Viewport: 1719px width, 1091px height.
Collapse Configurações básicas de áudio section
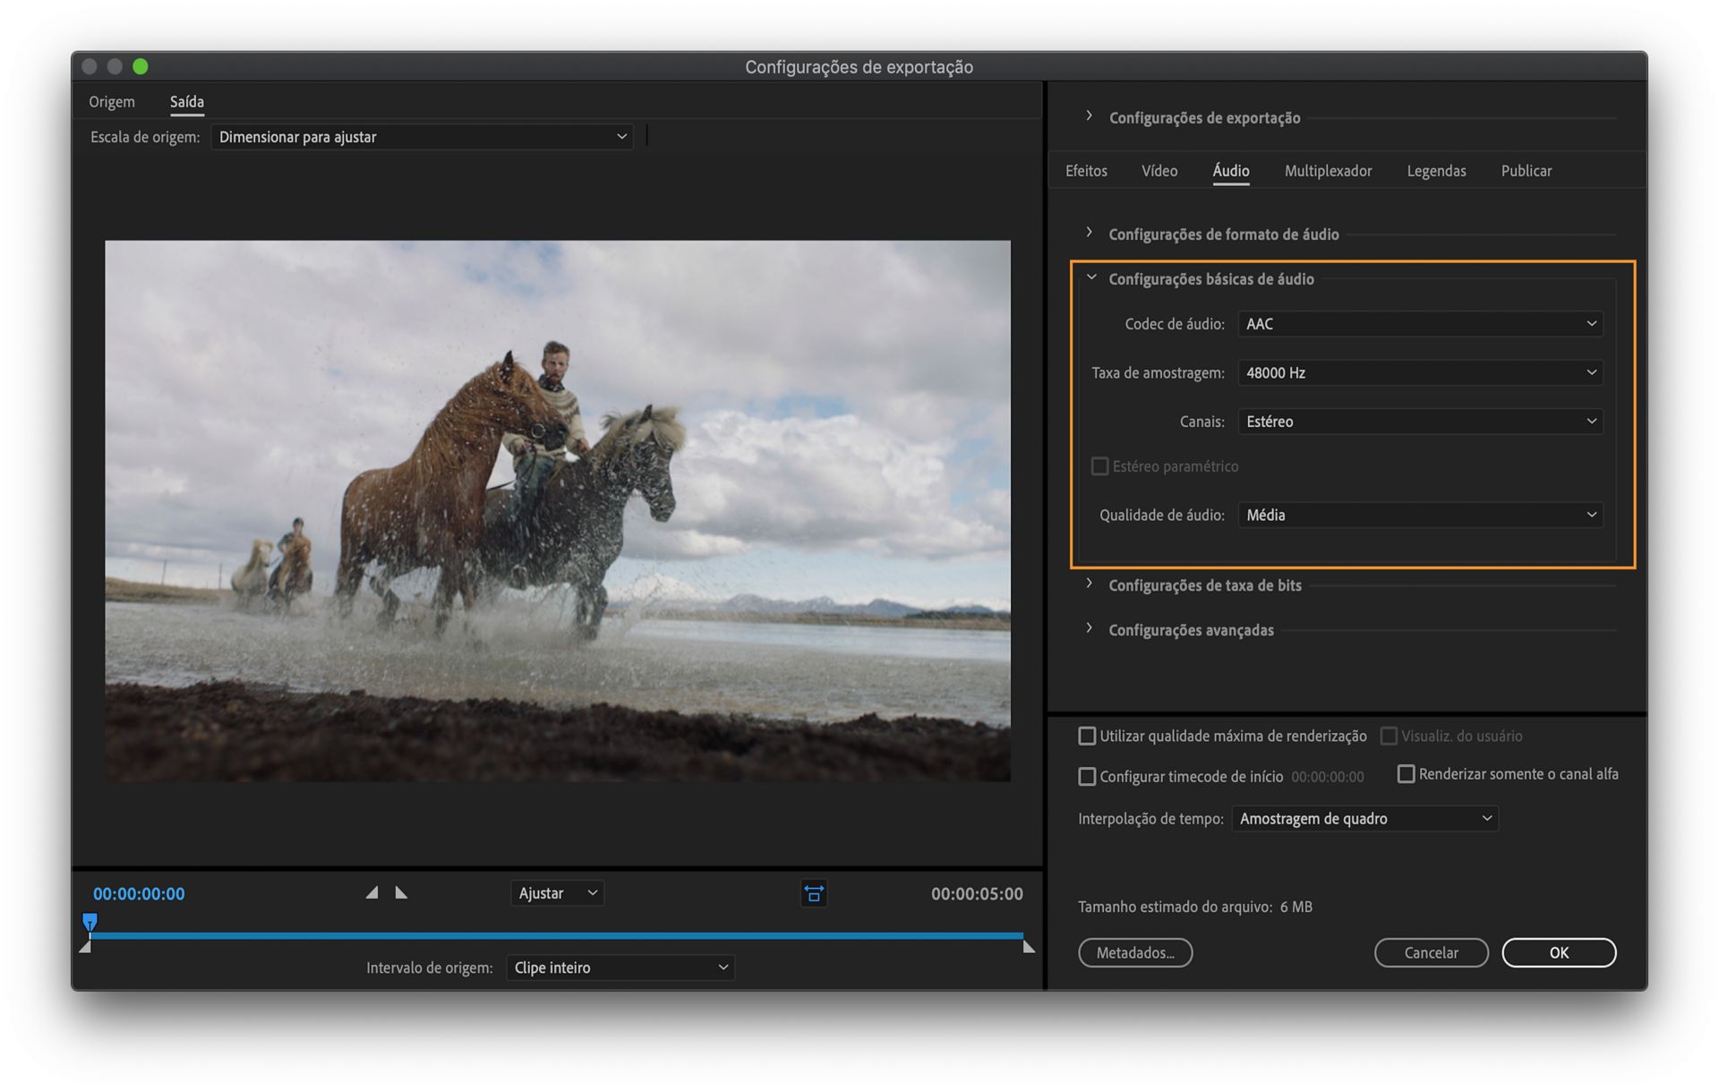pyautogui.click(x=1090, y=277)
